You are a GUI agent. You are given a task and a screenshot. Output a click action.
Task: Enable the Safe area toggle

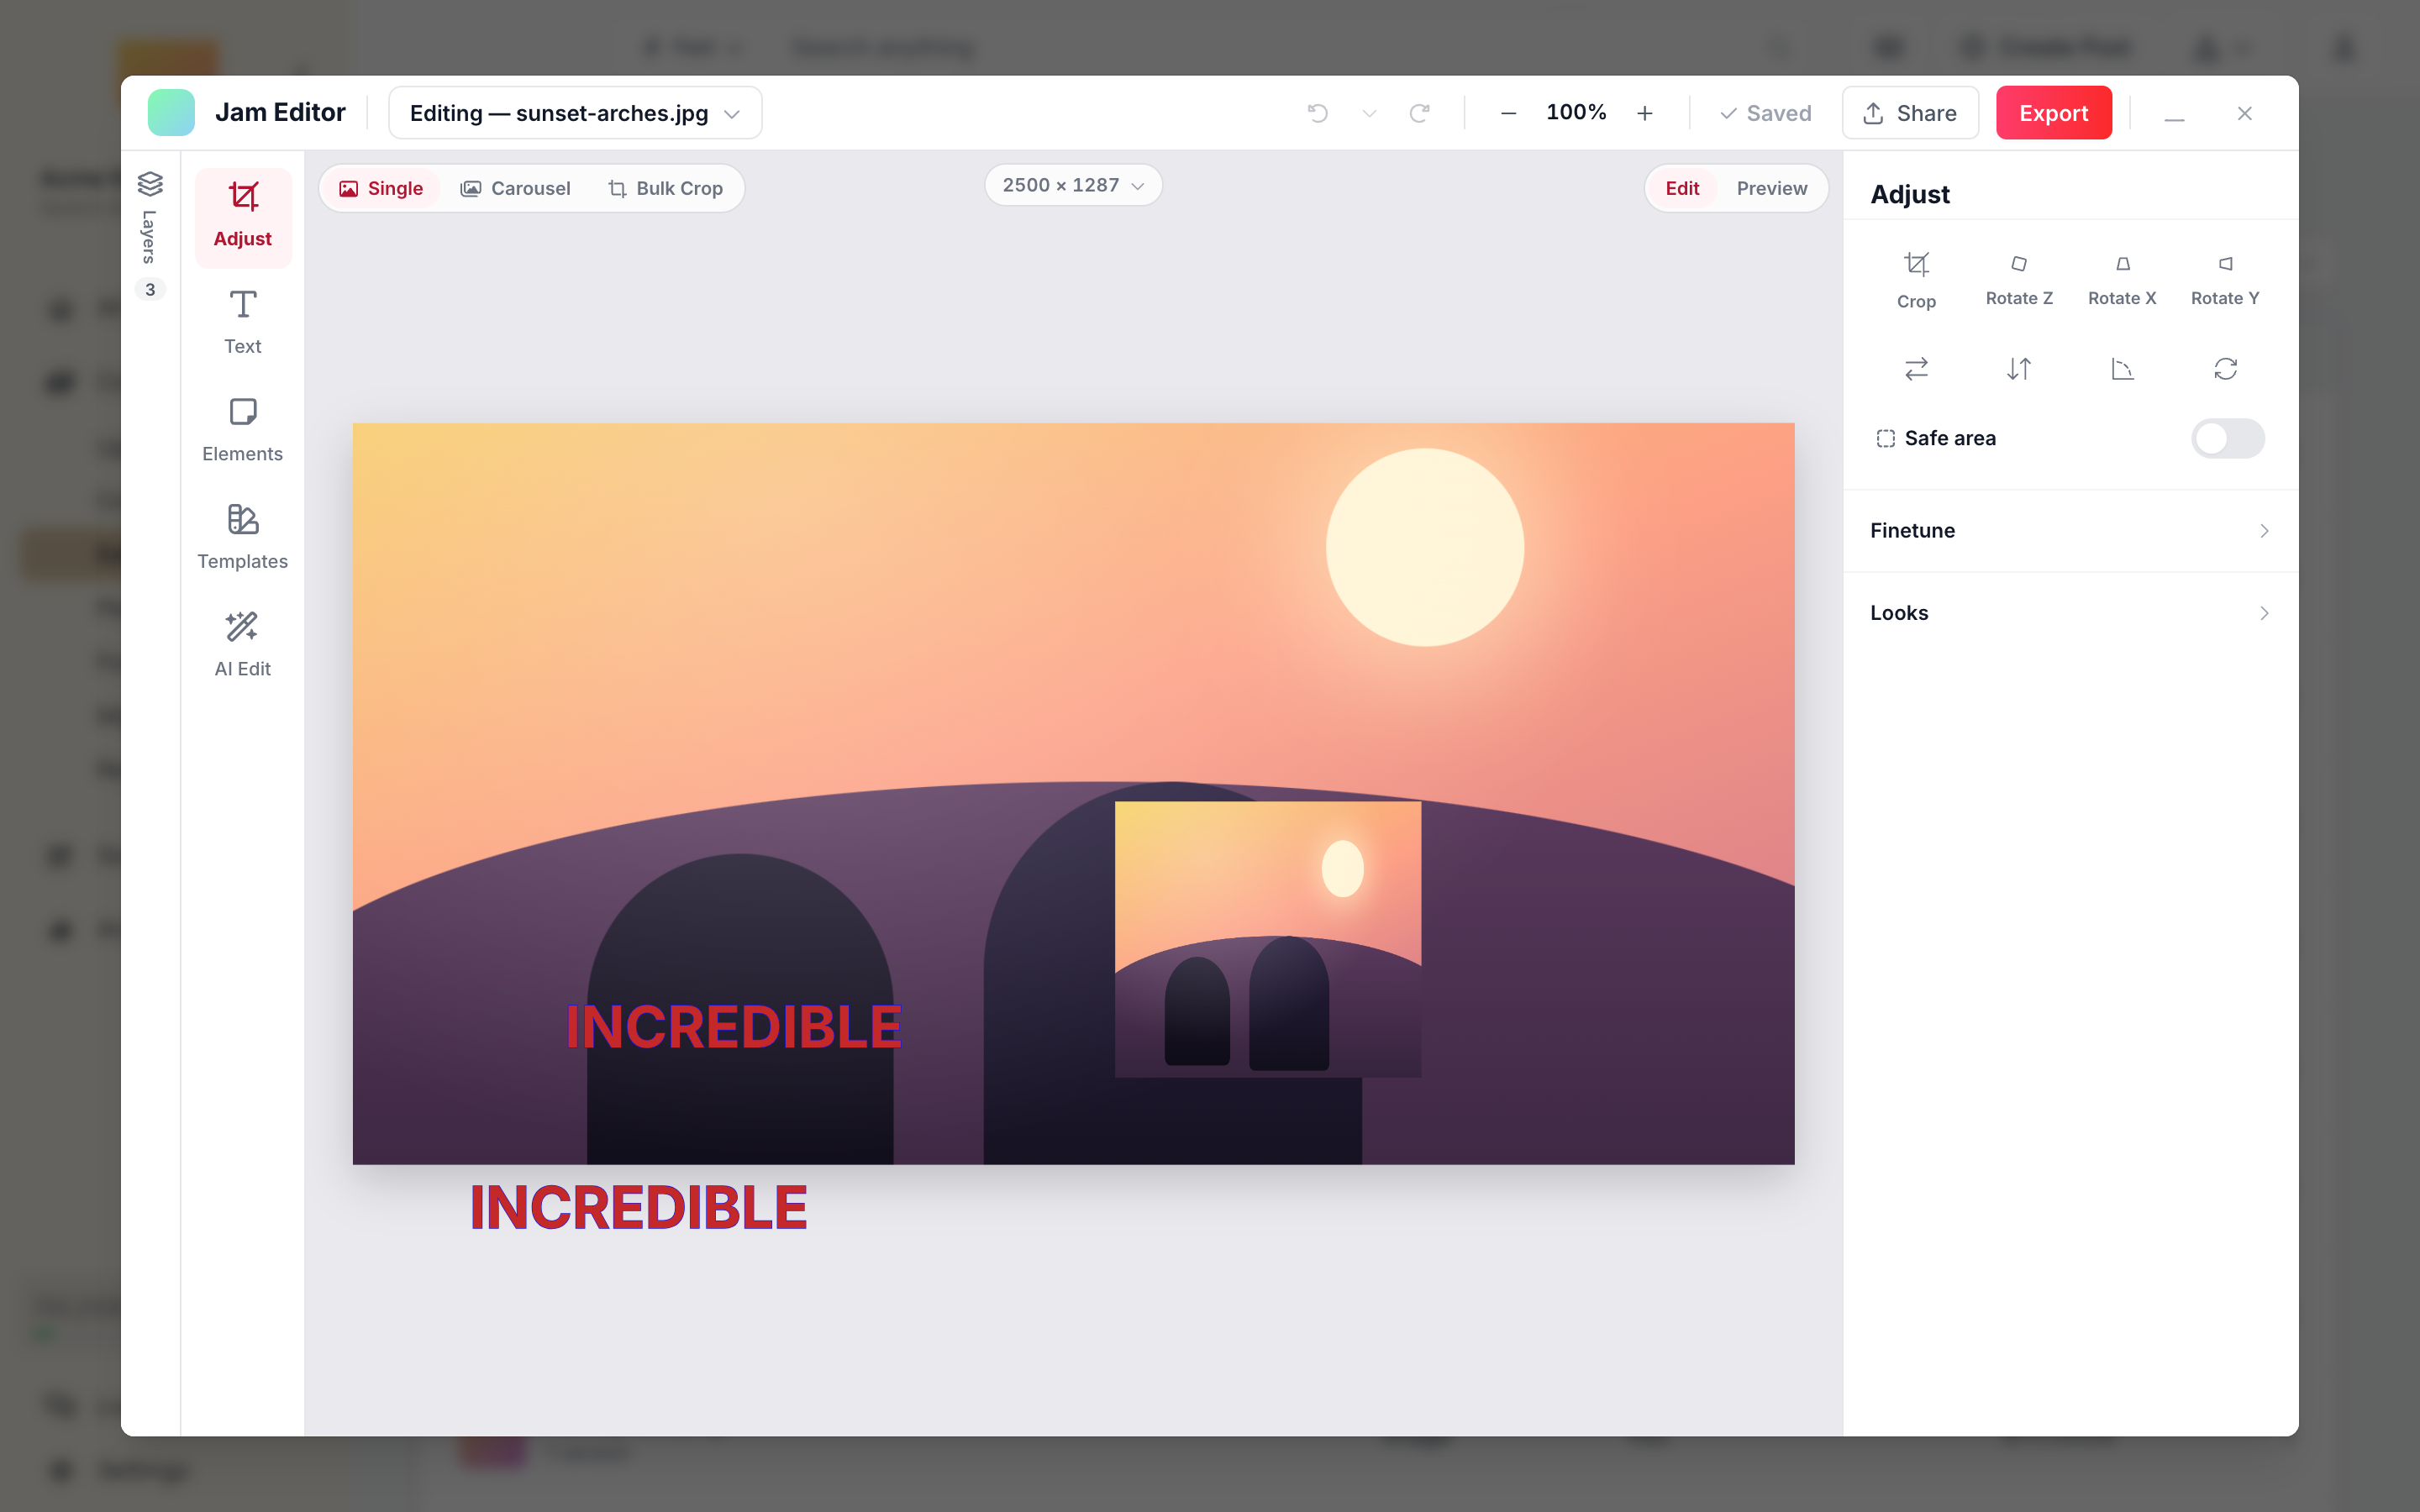point(2227,438)
